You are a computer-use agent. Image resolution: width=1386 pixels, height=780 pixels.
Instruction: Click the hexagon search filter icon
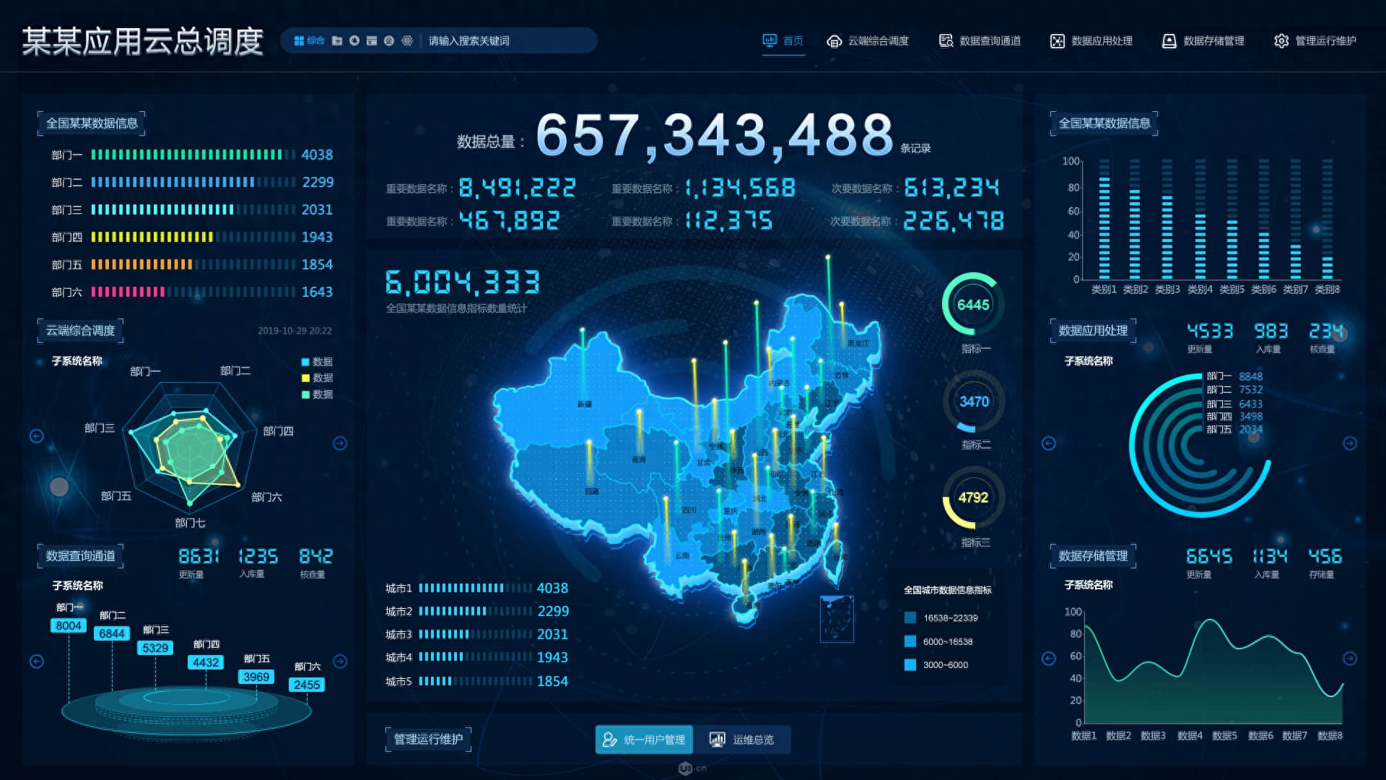[407, 40]
